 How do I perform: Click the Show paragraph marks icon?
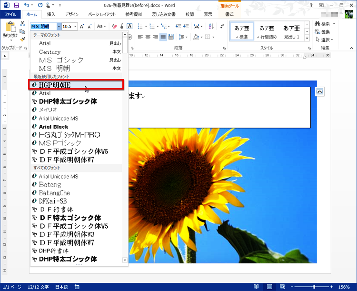coord(221,26)
